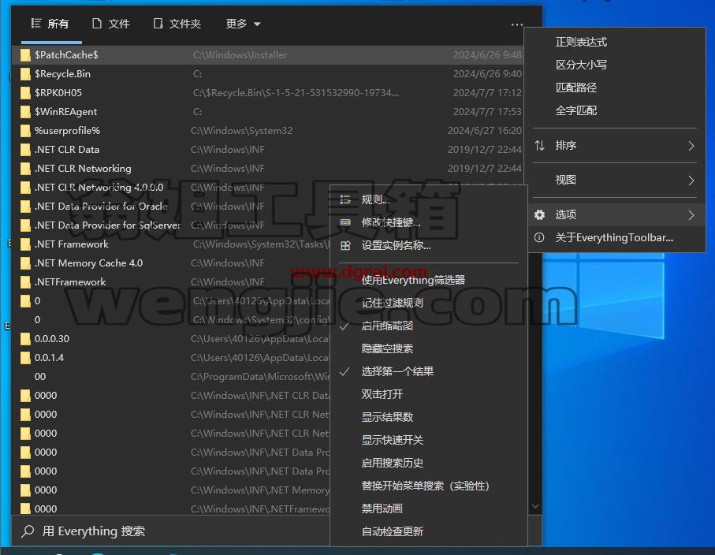Click folder icon beside $WinREAgent
This screenshot has height=555, width=715.
(25, 112)
